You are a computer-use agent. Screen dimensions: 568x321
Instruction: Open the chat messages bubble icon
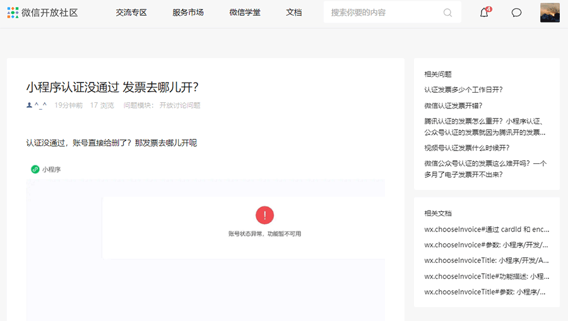[x=516, y=13]
